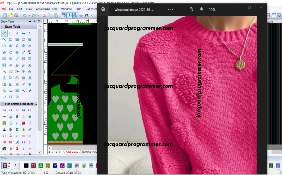Toggle the info bubble toolbar button
Image resolution: width=282 pixels, height=175 pixels.
(x=69, y=16)
